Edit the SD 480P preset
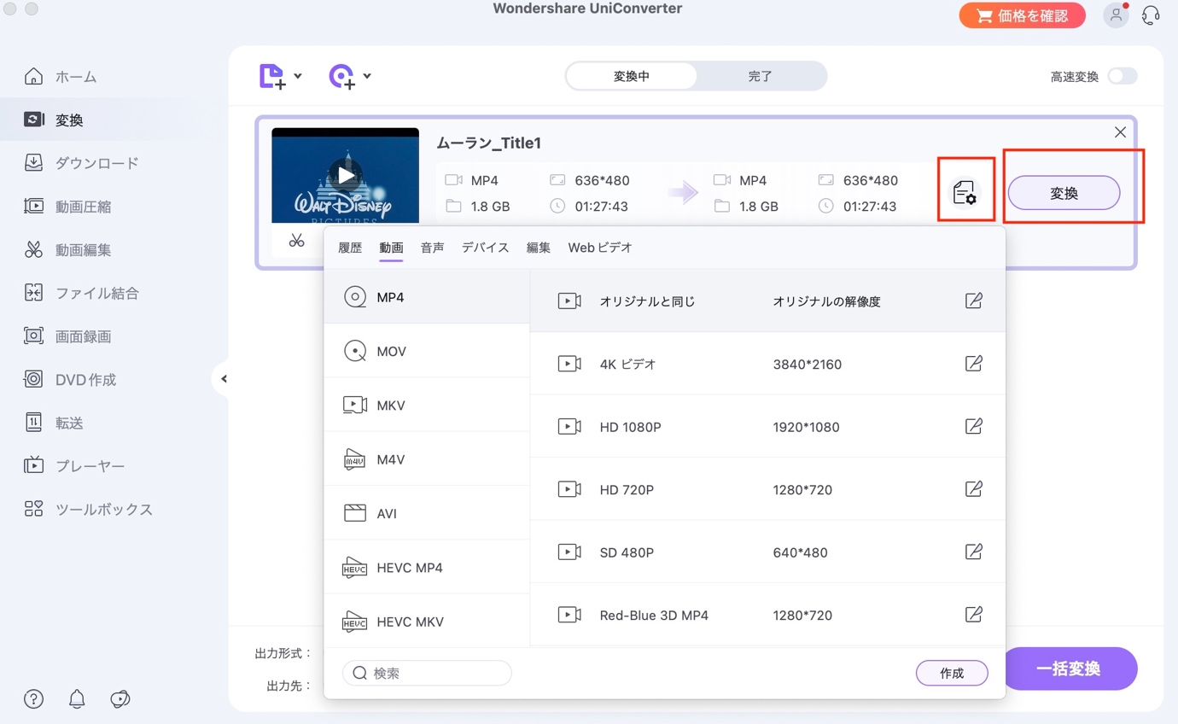The height and width of the screenshot is (724, 1178). (973, 552)
